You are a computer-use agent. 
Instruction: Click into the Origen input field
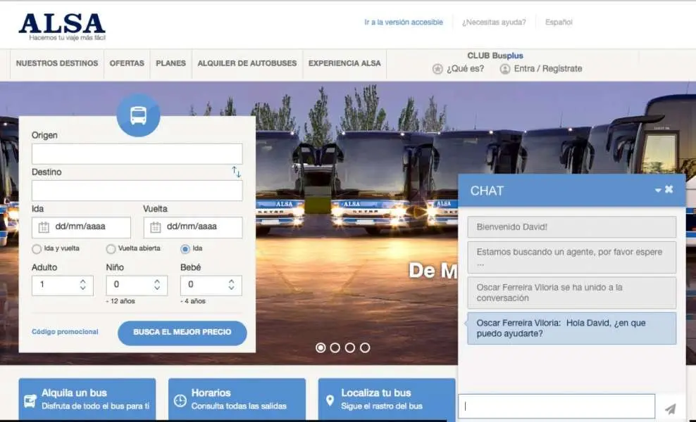tap(137, 153)
